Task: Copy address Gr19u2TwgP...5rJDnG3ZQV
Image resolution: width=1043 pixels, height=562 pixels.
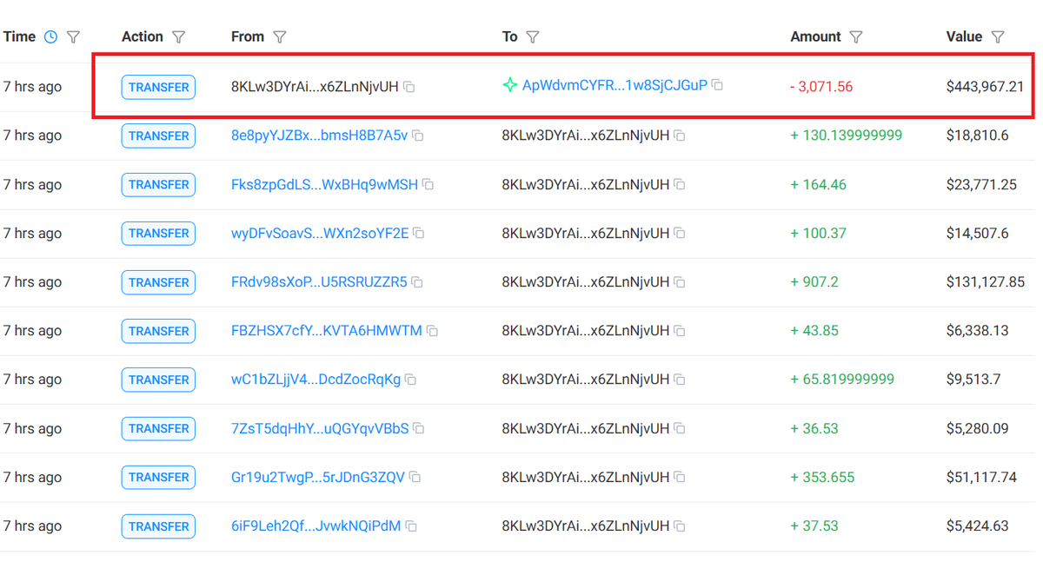Action: click(x=415, y=477)
